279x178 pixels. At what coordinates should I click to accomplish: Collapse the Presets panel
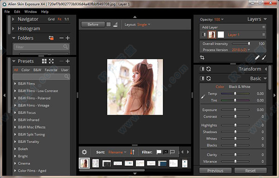[13, 61]
